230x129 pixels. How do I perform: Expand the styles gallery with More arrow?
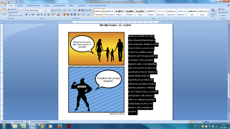pos(209,15)
